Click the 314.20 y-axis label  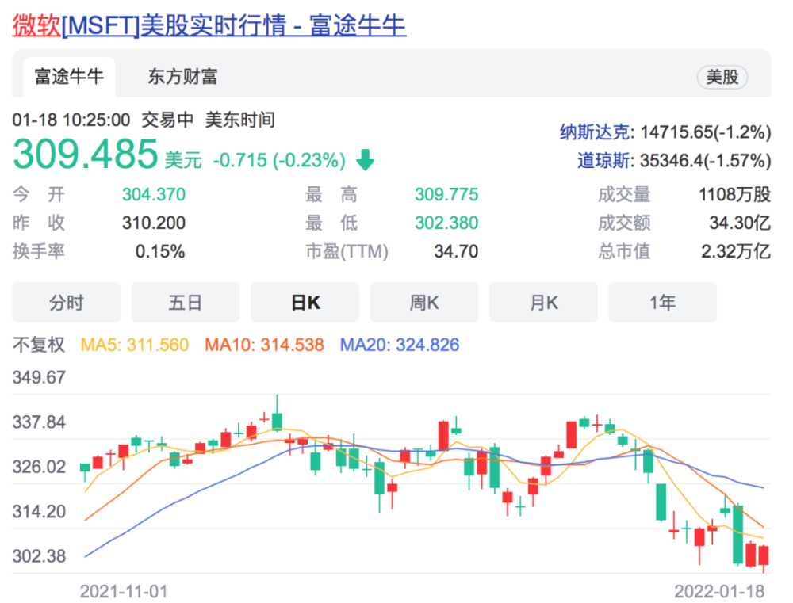click(x=39, y=512)
